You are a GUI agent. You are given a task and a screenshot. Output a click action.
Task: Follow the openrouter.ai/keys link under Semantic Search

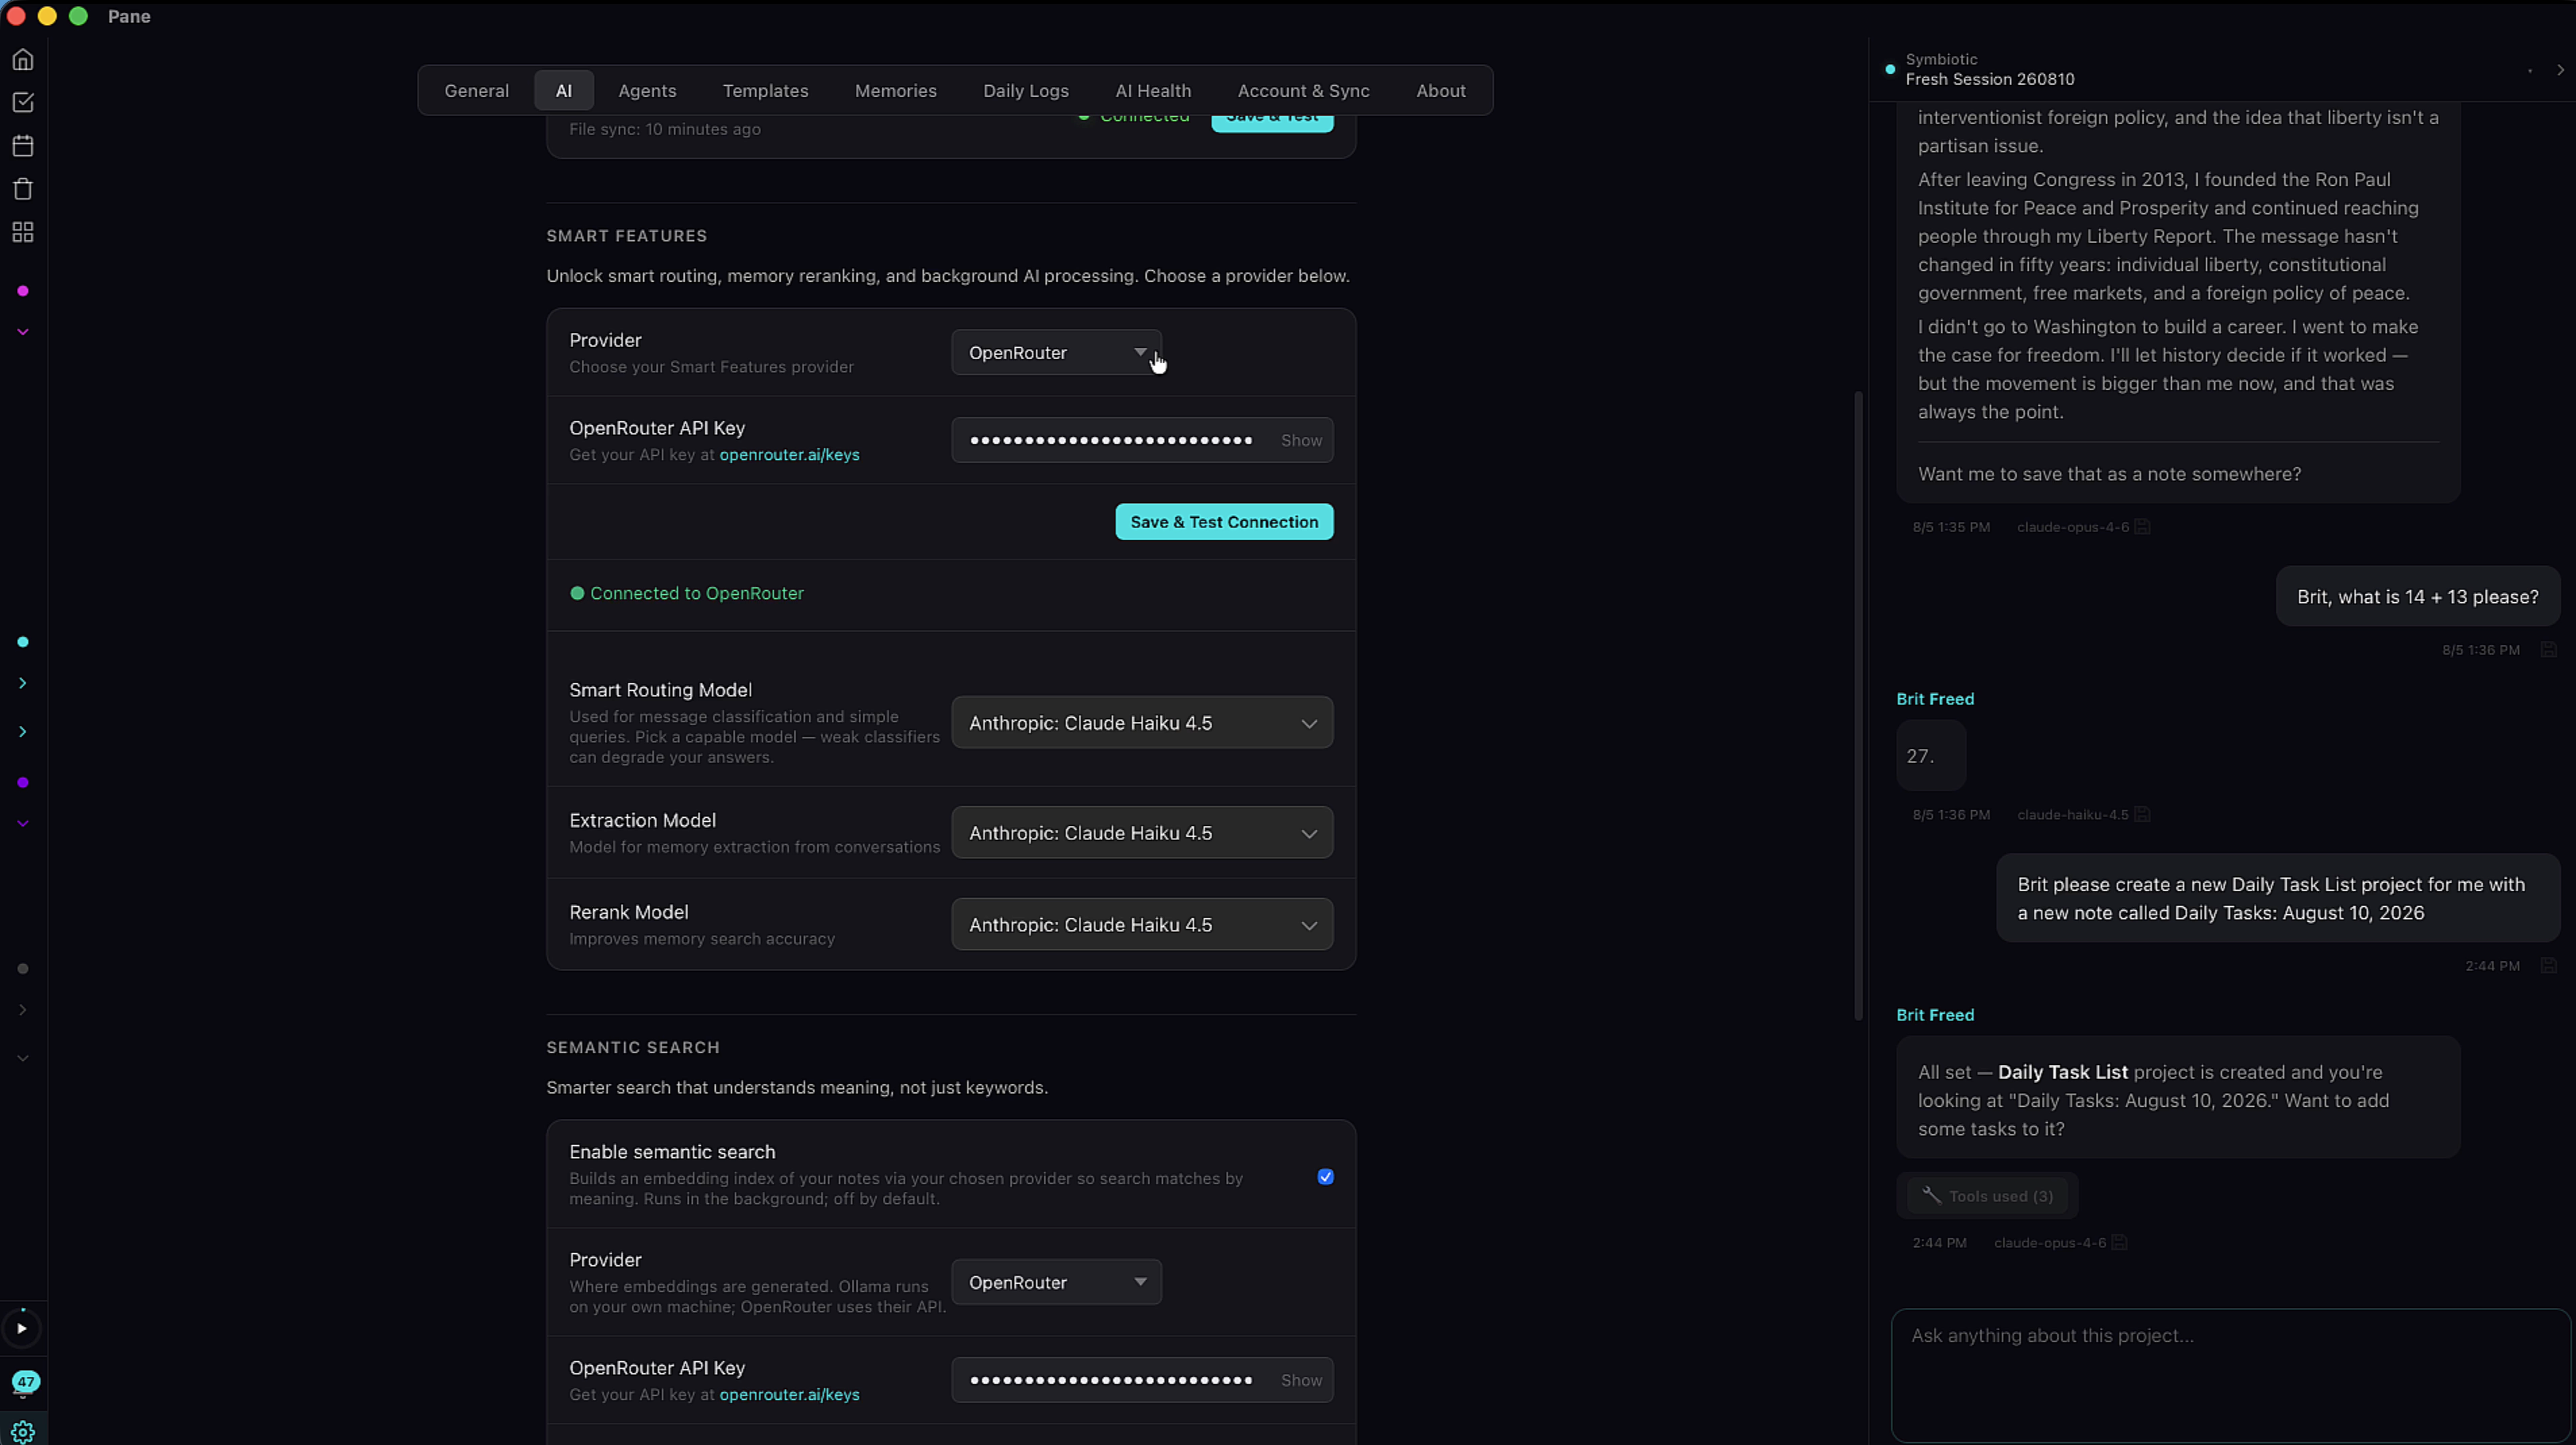tap(789, 1395)
